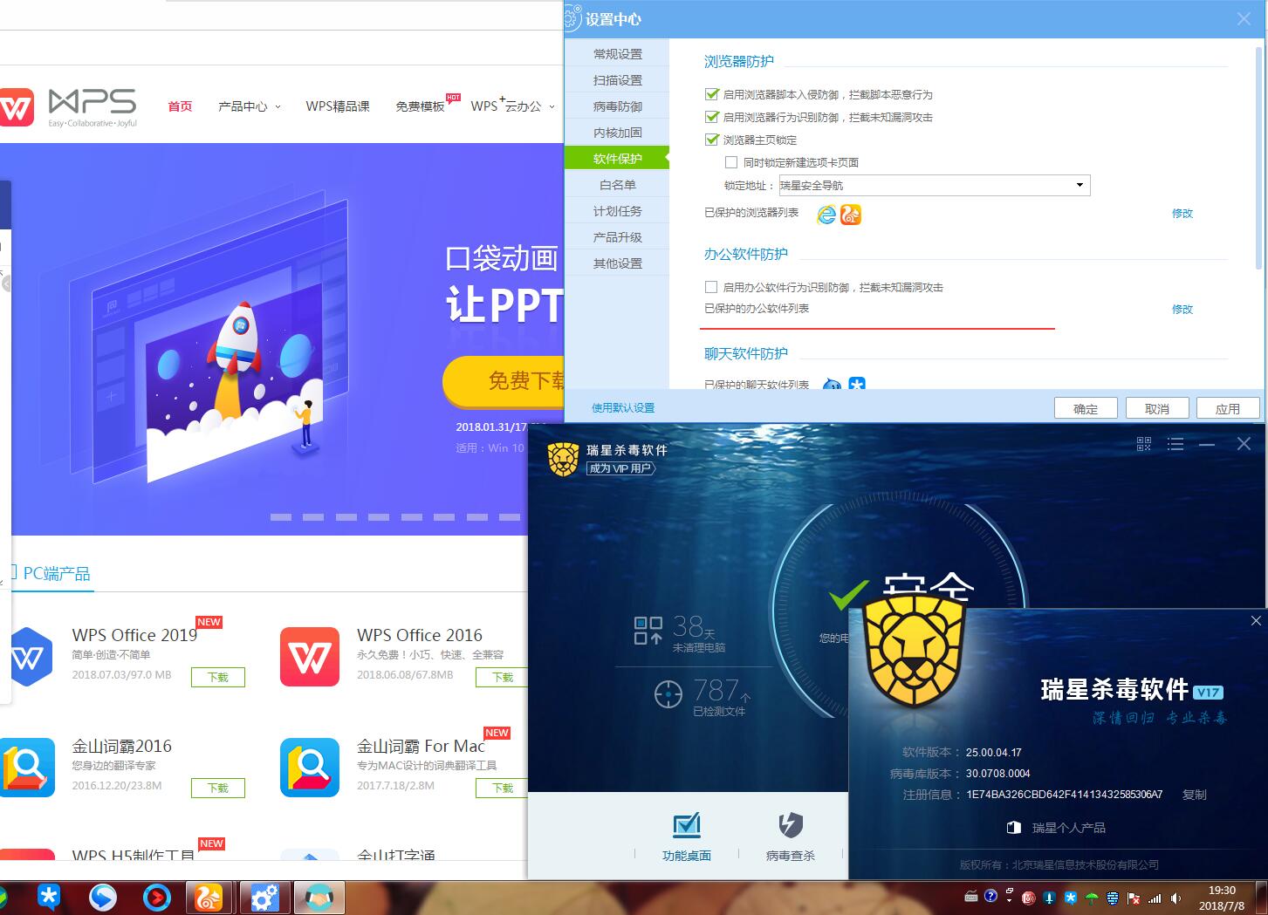
Task: Open the 锁定地址 dropdown showing 瑞星安全导航
Action: click(x=934, y=185)
